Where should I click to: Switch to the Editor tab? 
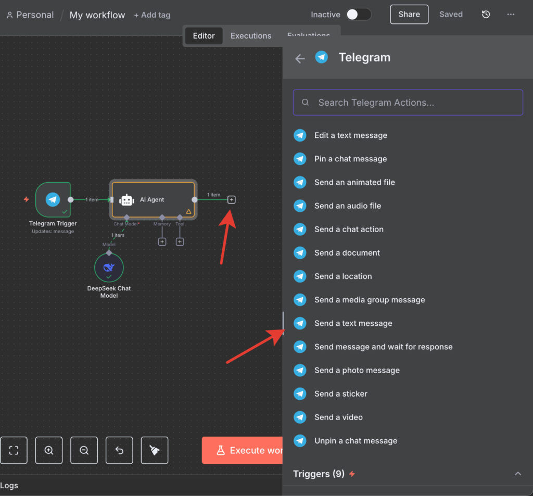[204, 36]
